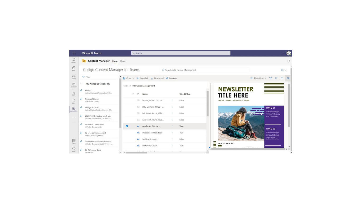Toggle the preview pane icon

point(288,78)
